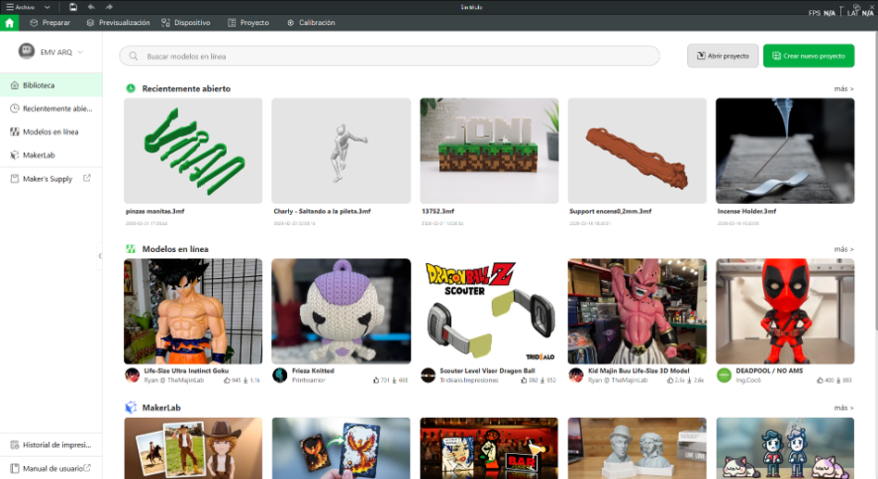Click más link for MakerLab section
878x479 pixels.
[x=844, y=408]
